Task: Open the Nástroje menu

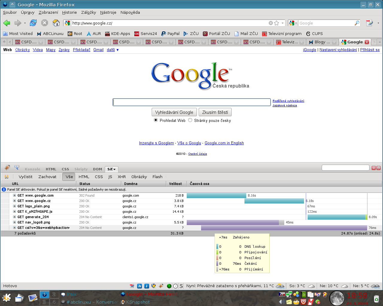Action: pos(108,12)
